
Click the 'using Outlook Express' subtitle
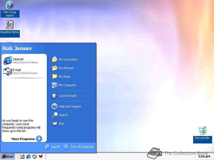[x=25, y=73]
